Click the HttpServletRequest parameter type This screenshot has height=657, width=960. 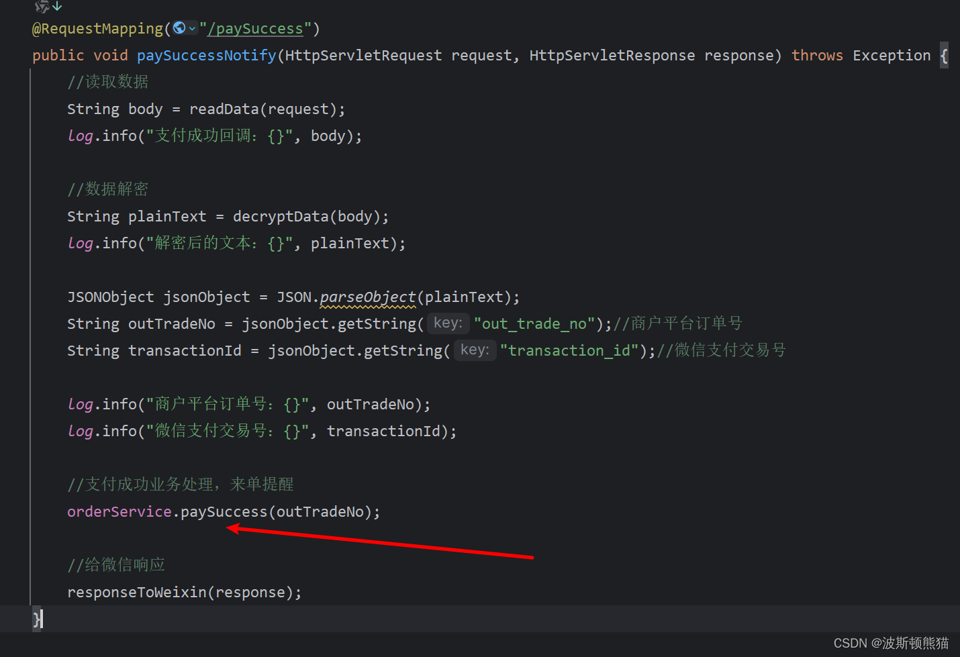pos(363,56)
